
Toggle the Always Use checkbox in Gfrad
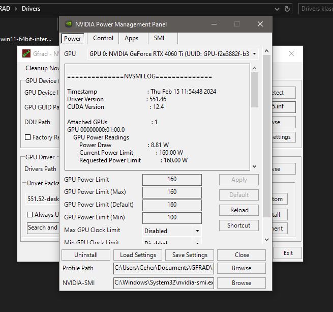(29, 215)
